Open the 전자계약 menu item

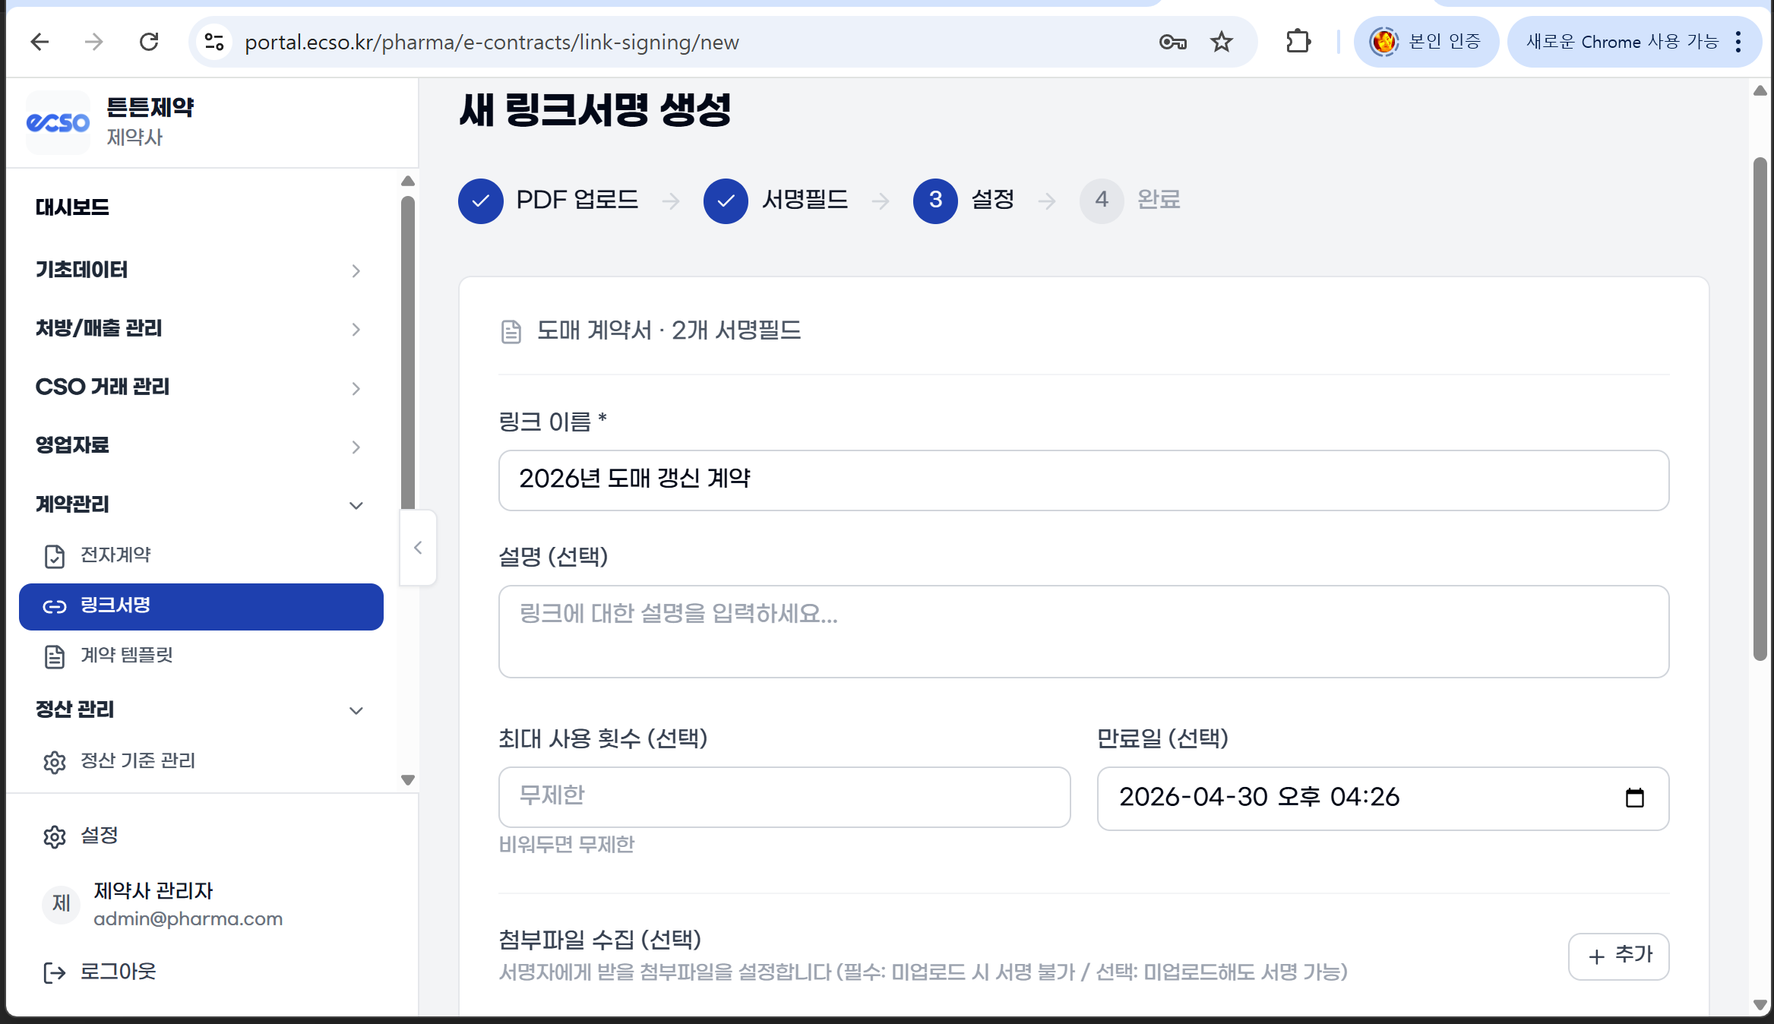(x=115, y=555)
